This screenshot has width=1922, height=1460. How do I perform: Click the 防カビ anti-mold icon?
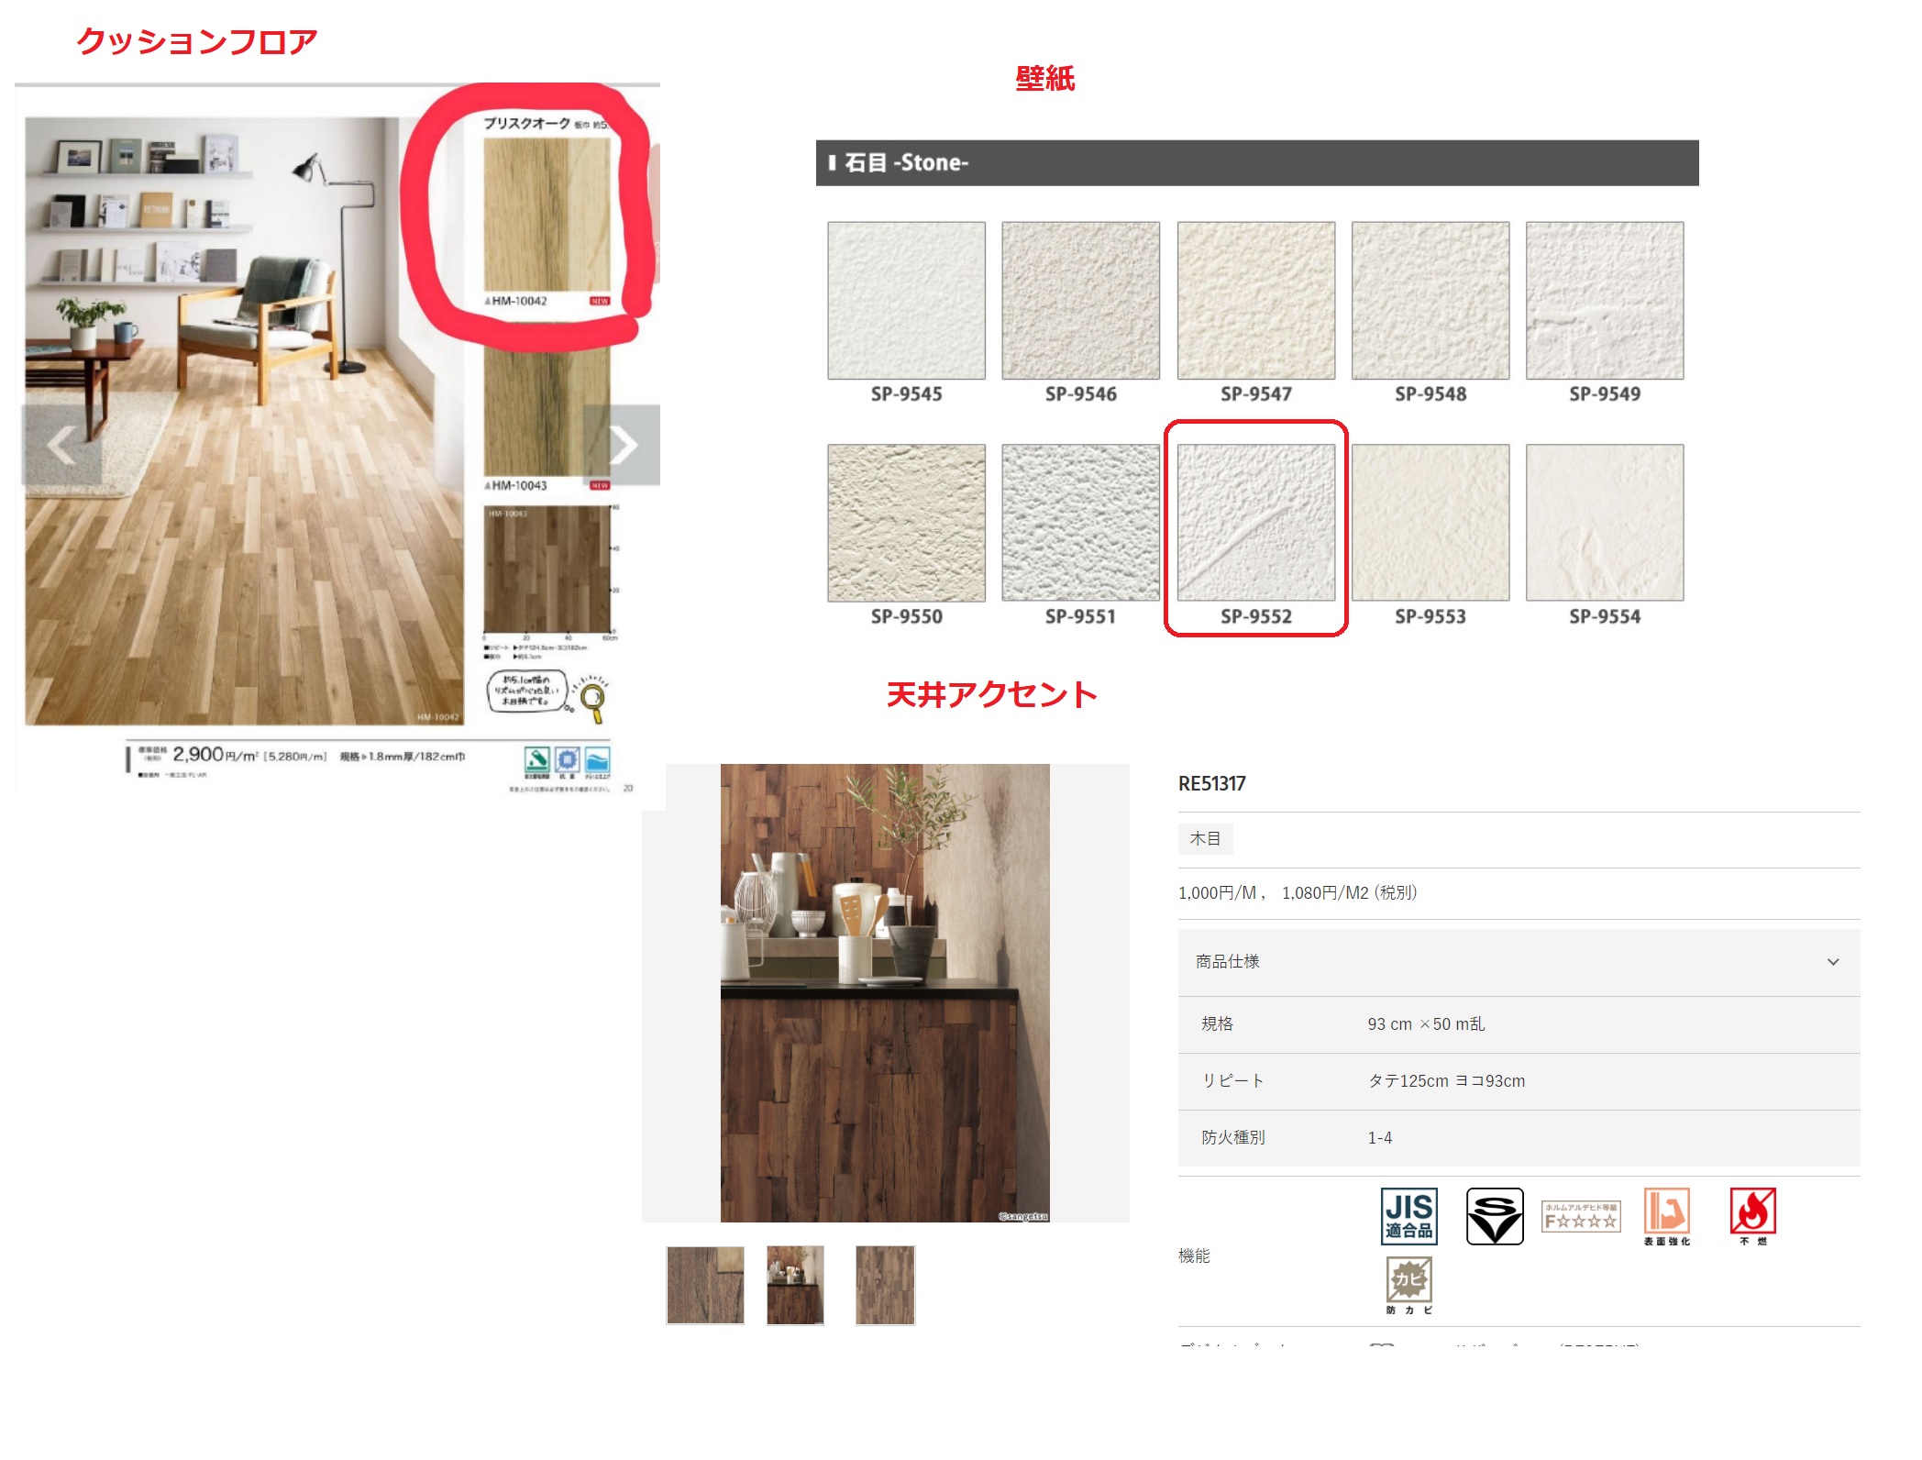point(1408,1280)
